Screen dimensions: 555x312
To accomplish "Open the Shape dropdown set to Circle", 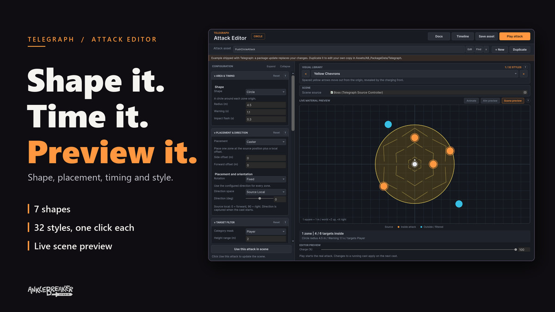I will tap(265, 92).
